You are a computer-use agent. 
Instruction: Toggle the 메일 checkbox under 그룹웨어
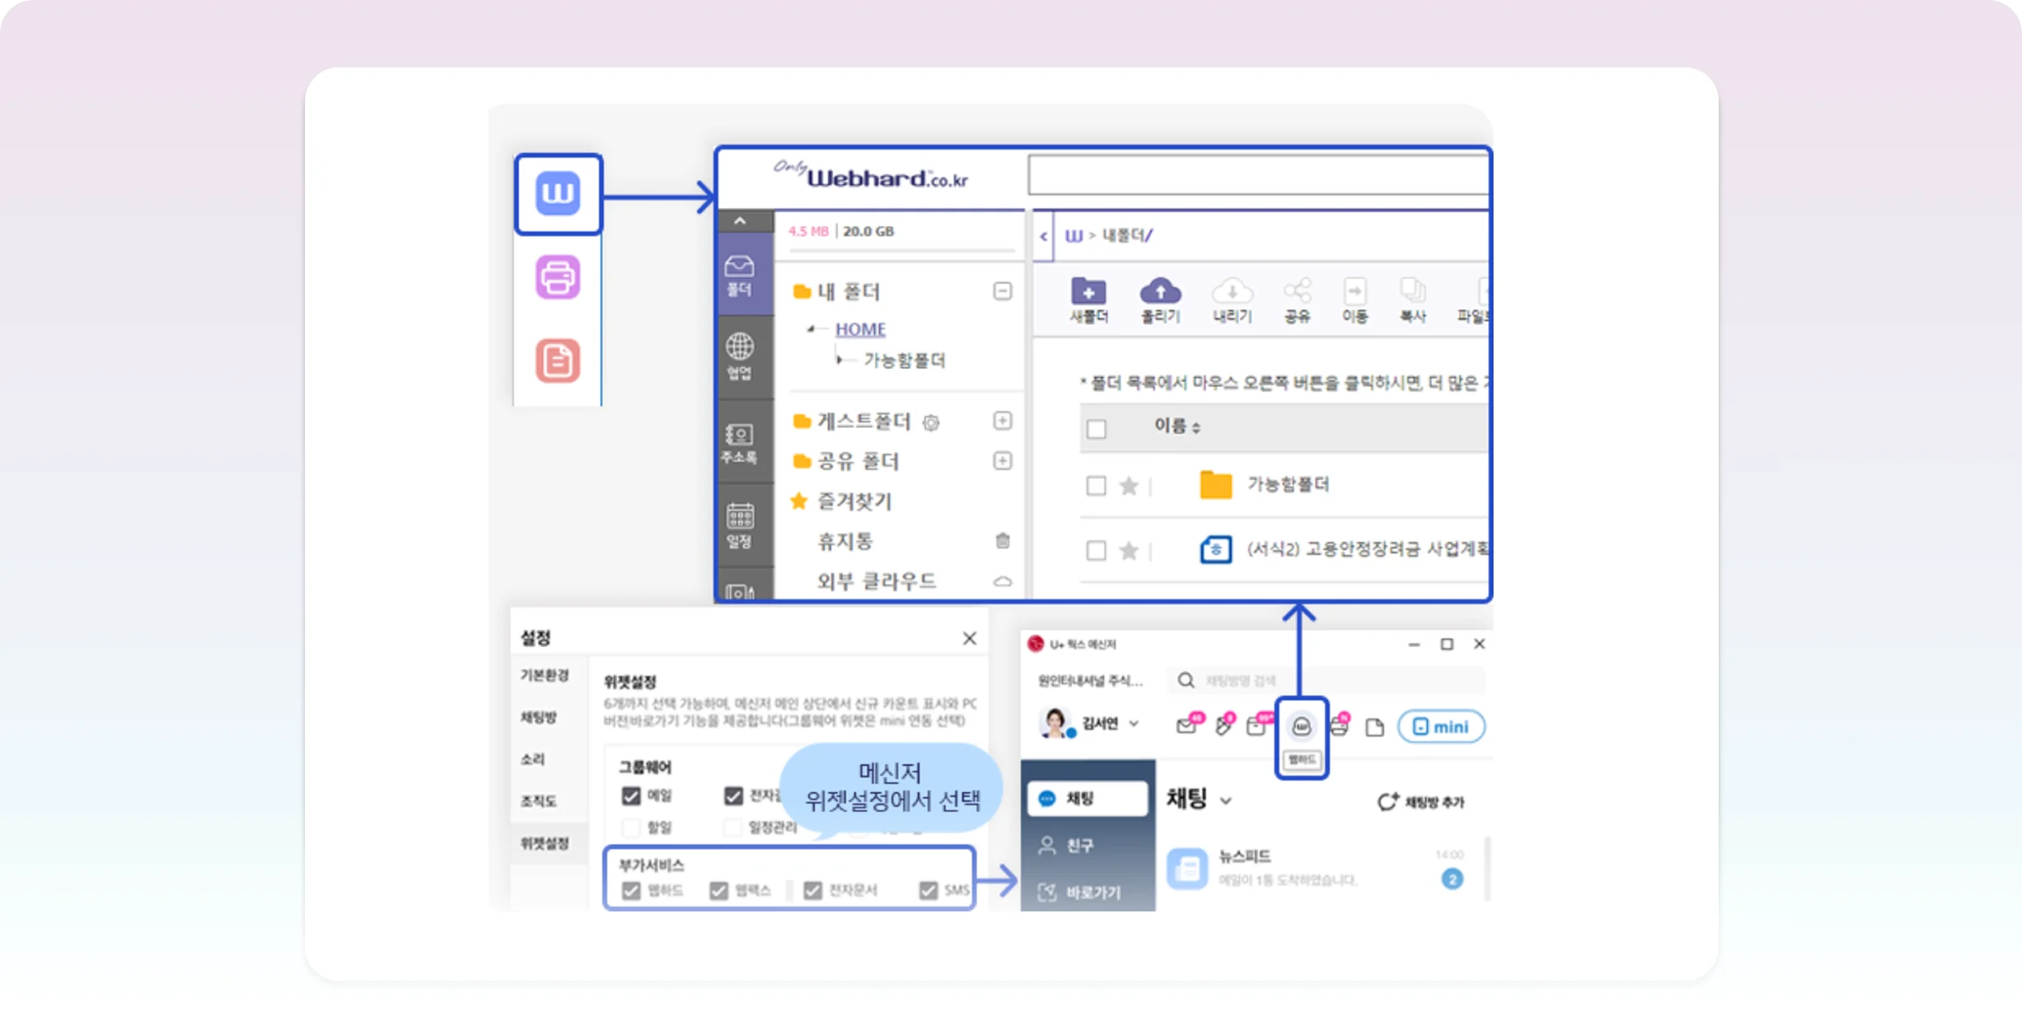click(x=631, y=796)
